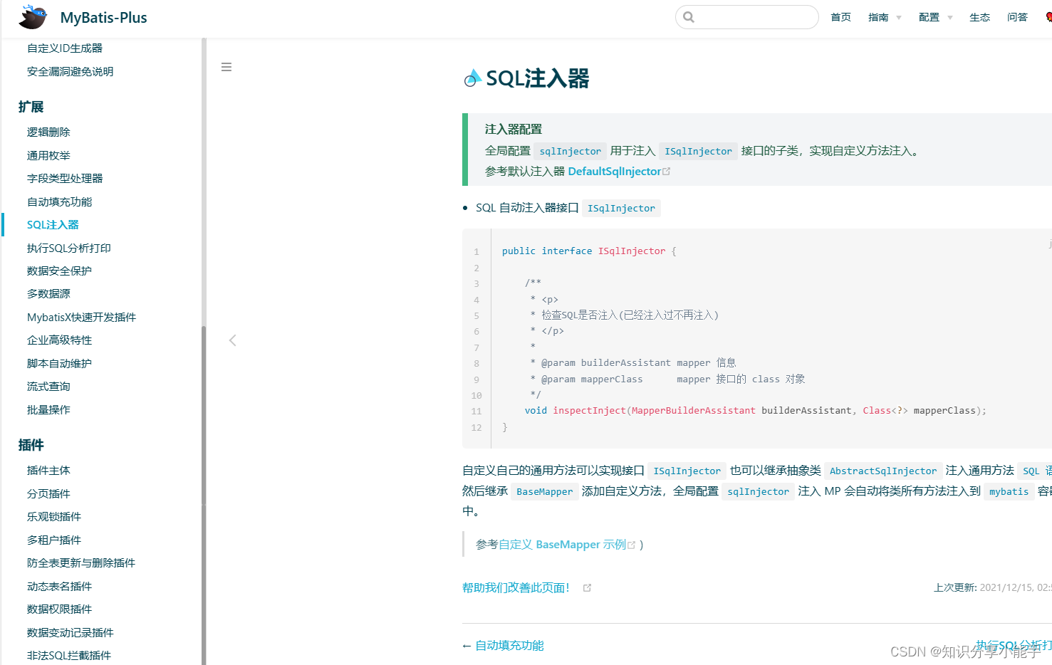Select 多数据源 in sidebar
1052x665 pixels.
[48, 294]
